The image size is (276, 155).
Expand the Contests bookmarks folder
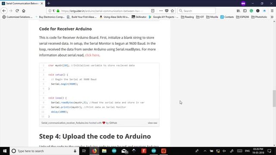pos(227,17)
